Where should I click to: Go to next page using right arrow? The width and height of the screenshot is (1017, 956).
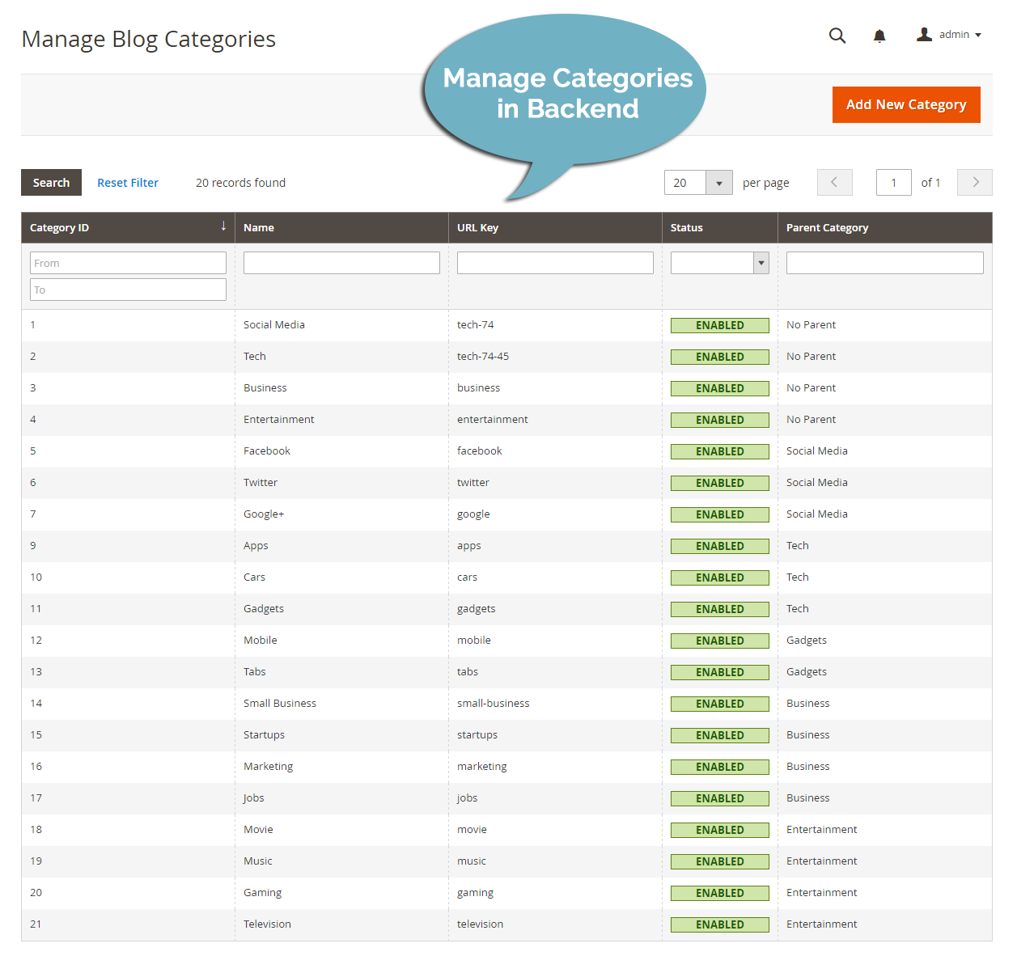974,182
